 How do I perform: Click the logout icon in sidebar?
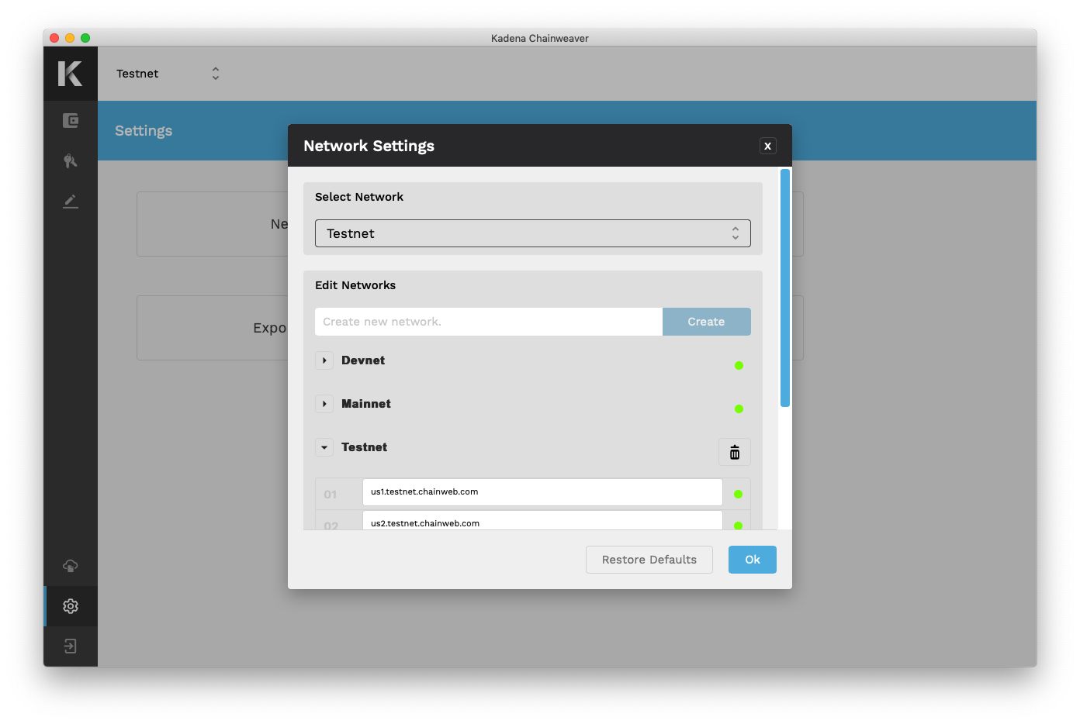[x=71, y=646]
